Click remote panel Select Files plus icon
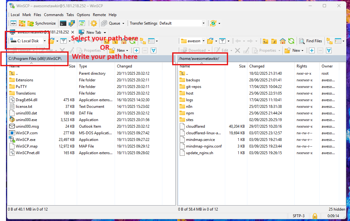The height and width of the screenshot is (221, 350). [311, 50]
